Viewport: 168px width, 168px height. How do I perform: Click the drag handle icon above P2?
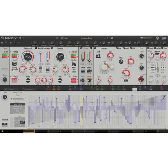(54, 87)
